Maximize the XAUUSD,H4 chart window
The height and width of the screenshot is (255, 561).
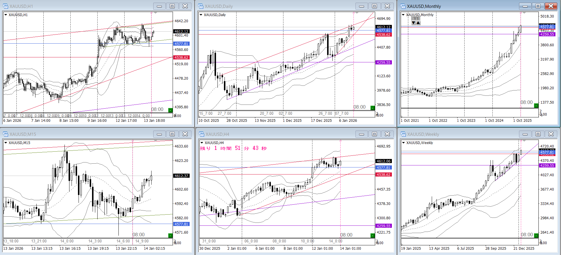[374, 134]
